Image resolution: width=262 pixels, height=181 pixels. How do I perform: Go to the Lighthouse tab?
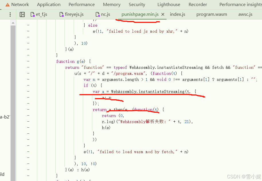click(x=169, y=5)
